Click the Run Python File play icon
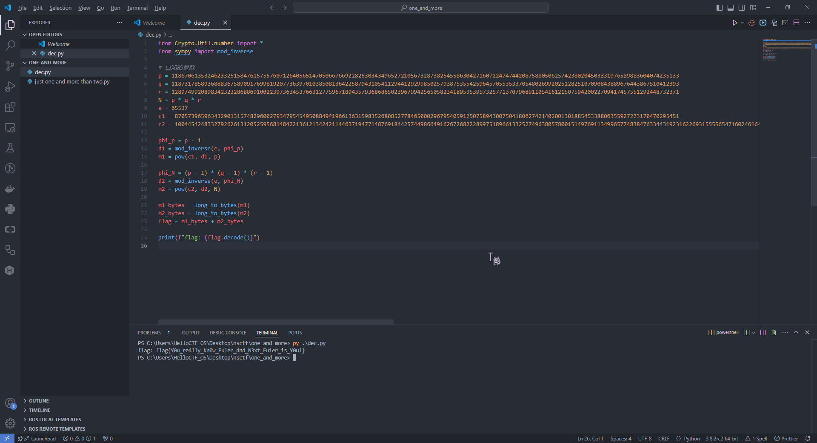Viewport: 817px width, 443px height. coord(735,23)
